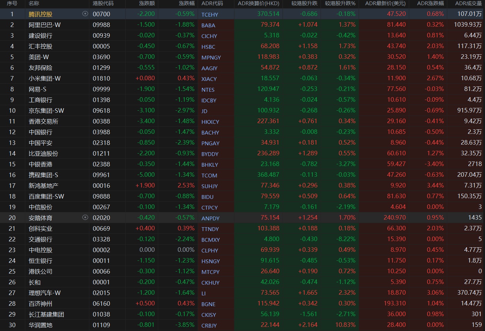The image size is (485, 331).
Task: Select the stock name 阿里巴巴-W
Action: (x=45, y=25)
